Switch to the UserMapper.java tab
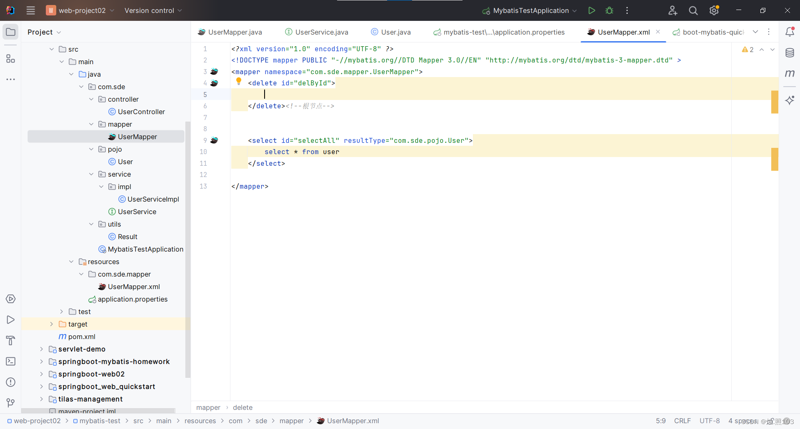The width and height of the screenshot is (800, 429). (230, 32)
